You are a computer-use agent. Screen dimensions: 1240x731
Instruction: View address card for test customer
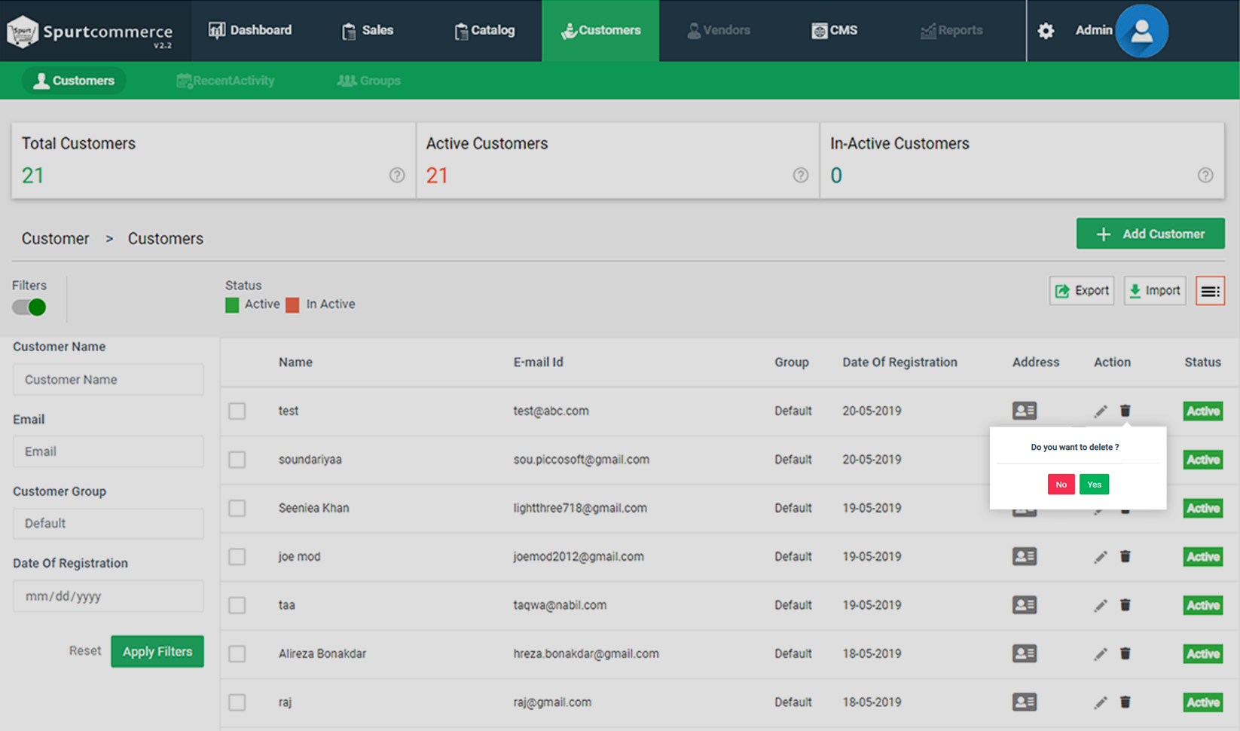coord(1025,411)
